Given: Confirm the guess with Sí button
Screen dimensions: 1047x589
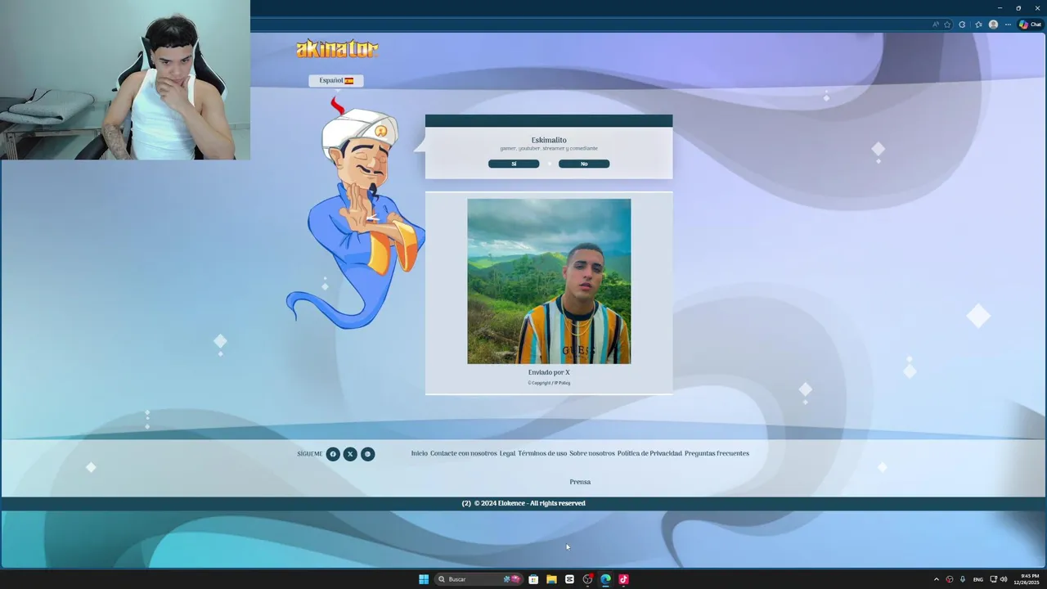Looking at the screenshot, I should click(514, 164).
